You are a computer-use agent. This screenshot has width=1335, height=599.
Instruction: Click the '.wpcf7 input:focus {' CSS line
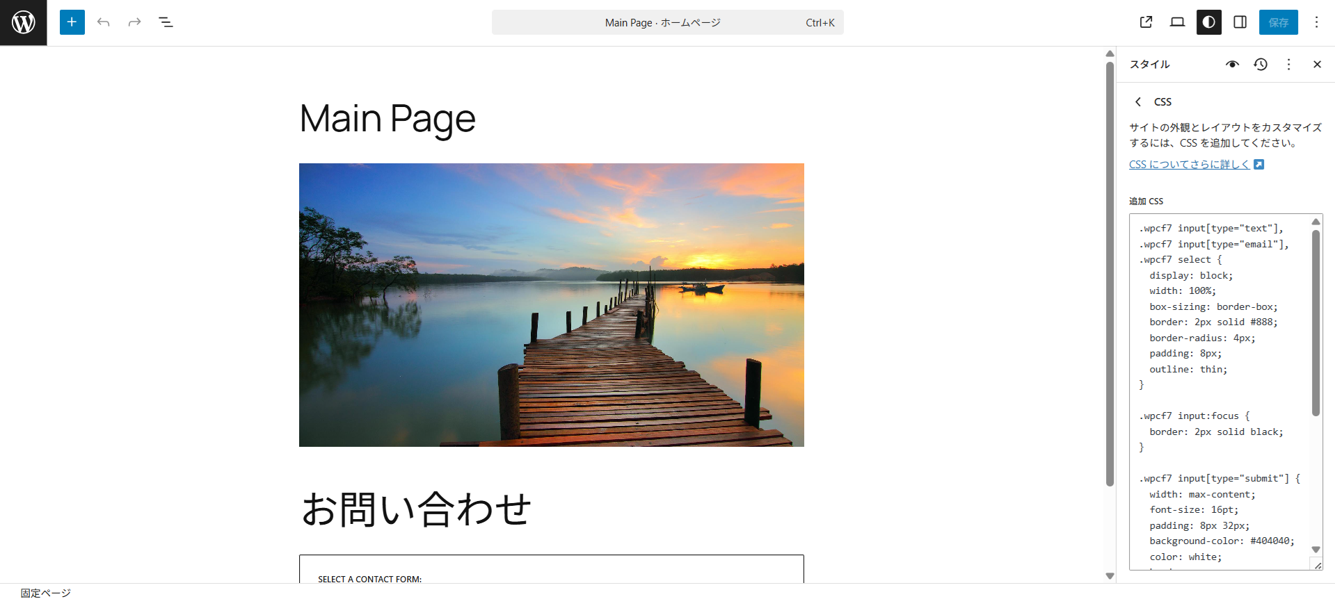click(1194, 416)
